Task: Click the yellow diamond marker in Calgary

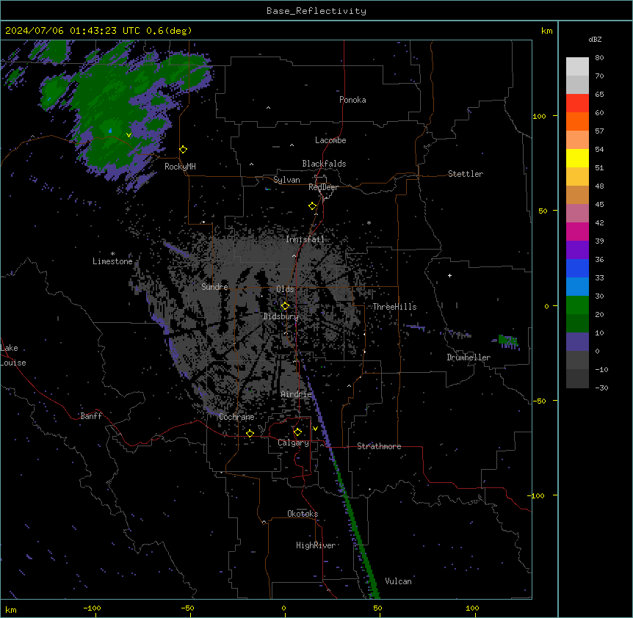Action: coord(297,432)
